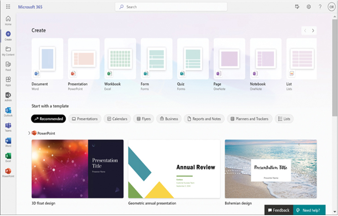338x216 pixels.
Task: Click the vertical scrollbar thumb
Action: pyautogui.click(x=334, y=68)
